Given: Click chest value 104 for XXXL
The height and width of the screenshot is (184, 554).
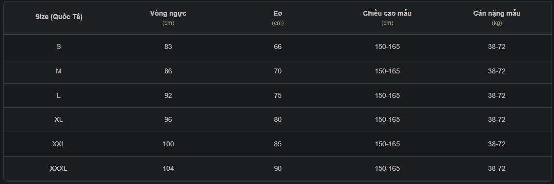Looking at the screenshot, I should click(168, 168).
